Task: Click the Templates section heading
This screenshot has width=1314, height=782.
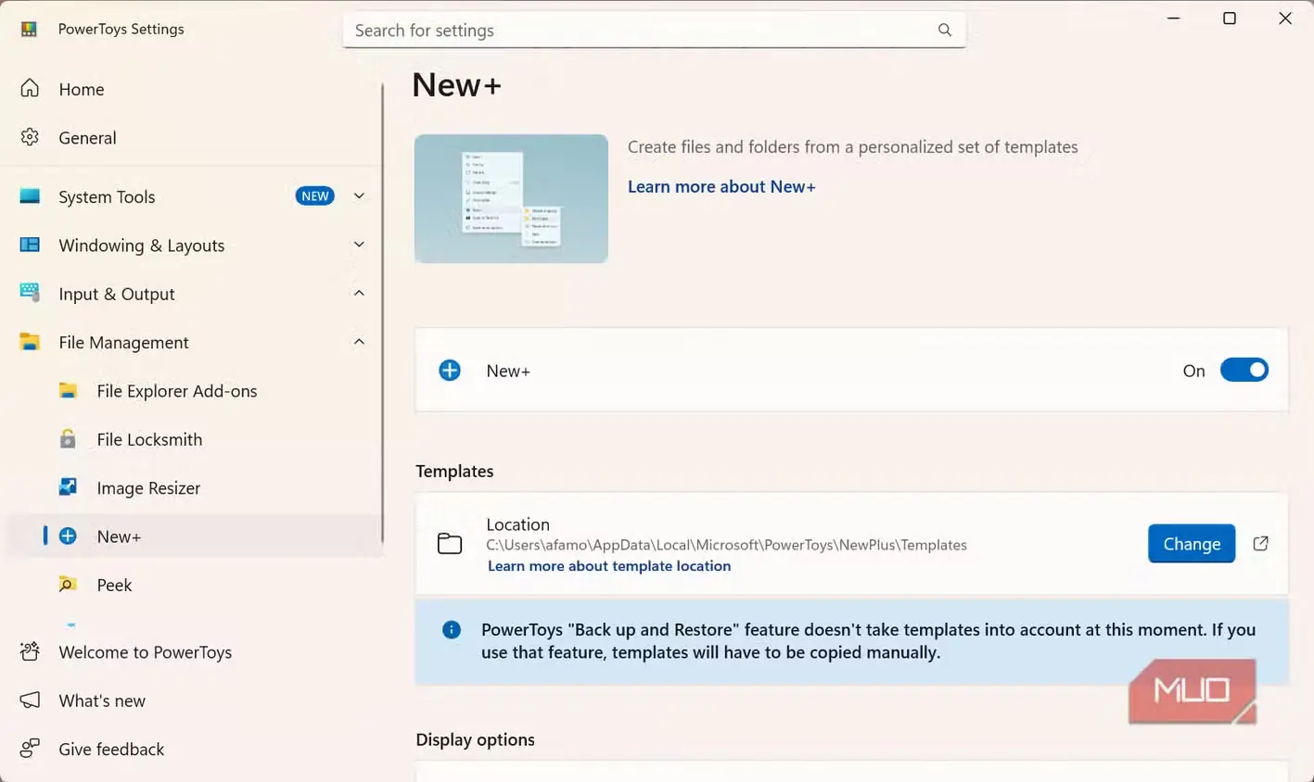Action: pyautogui.click(x=454, y=471)
